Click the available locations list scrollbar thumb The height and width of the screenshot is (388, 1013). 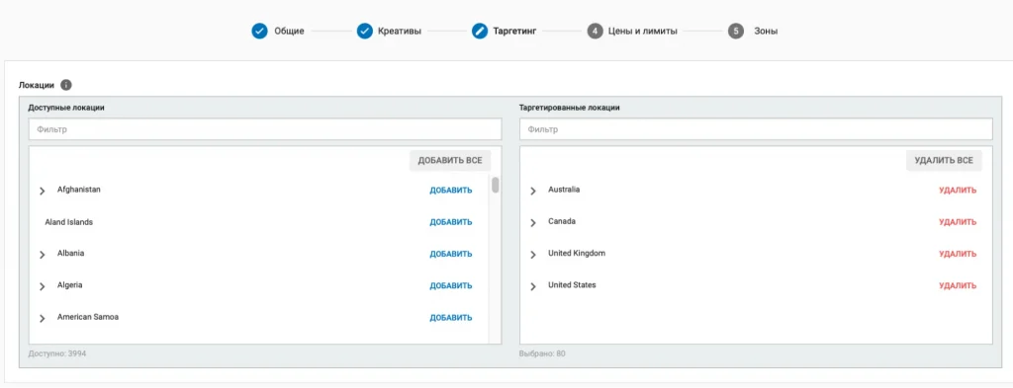[x=495, y=185]
